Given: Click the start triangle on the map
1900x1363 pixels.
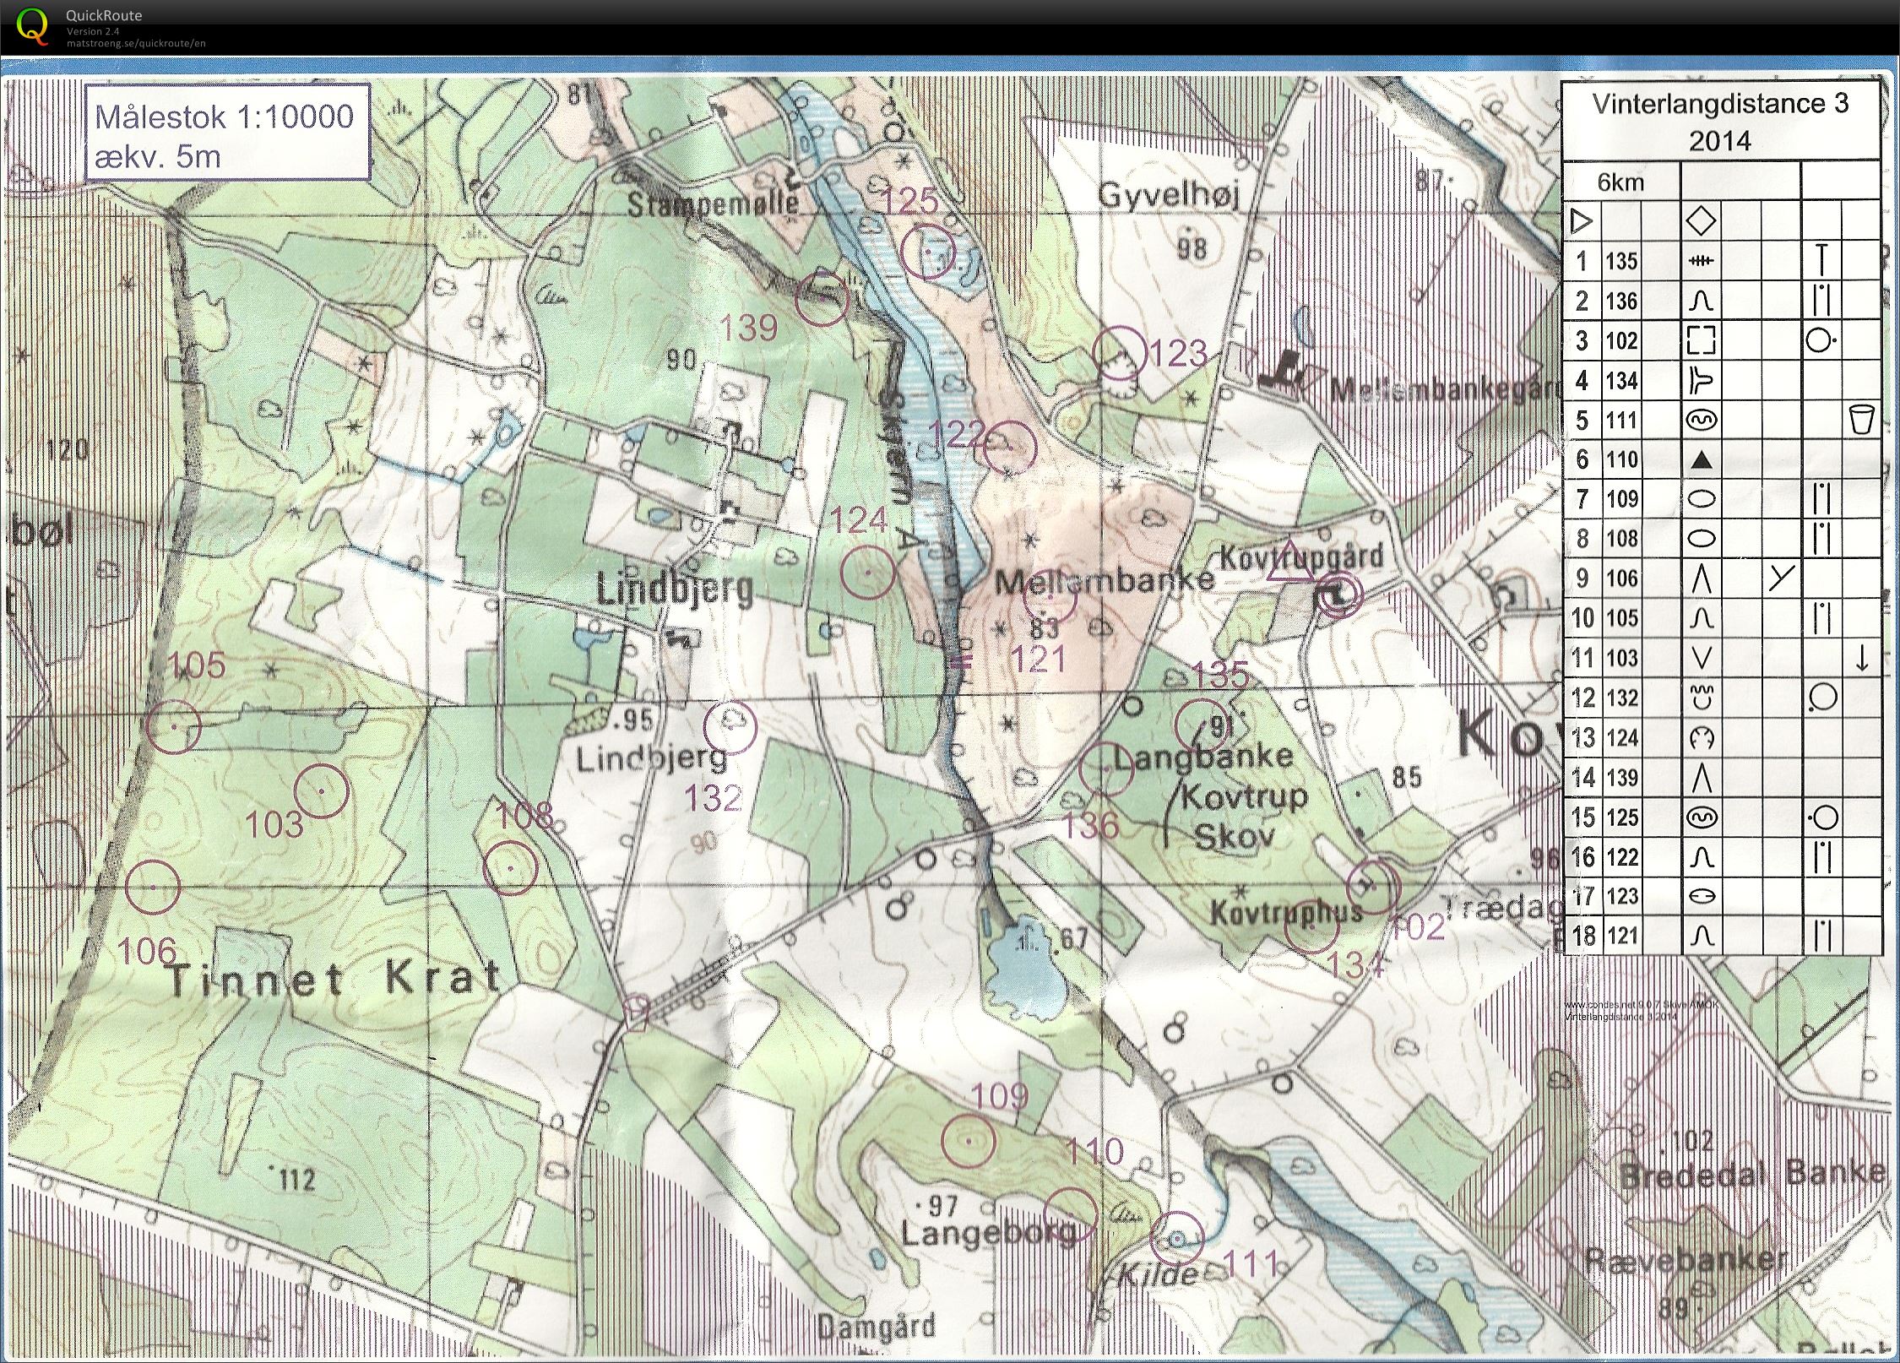Looking at the screenshot, I should pos(1290,562).
